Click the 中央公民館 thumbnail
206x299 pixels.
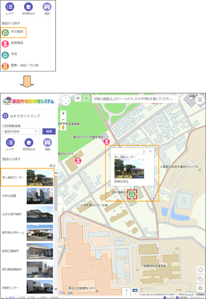click(40, 196)
